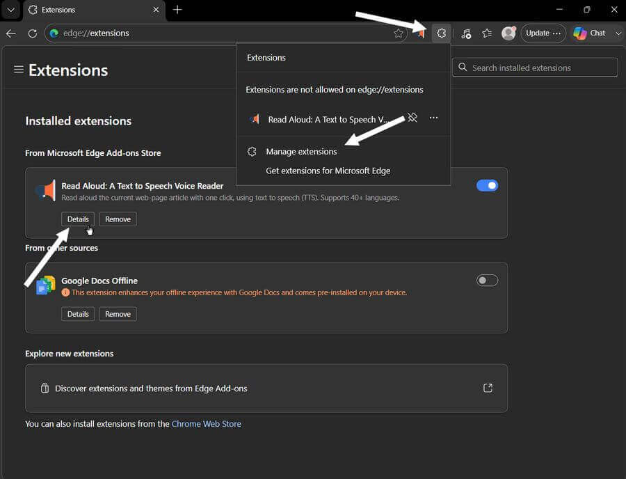Enable the Google Docs Offline toggle
The height and width of the screenshot is (479, 626).
(487, 281)
